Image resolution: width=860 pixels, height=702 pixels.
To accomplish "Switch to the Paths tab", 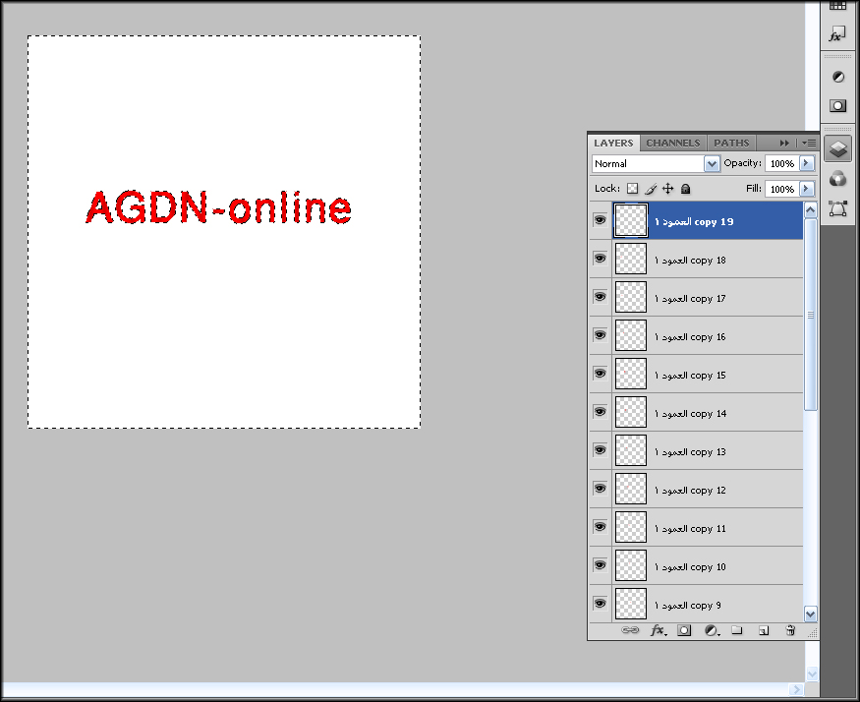I will point(731,143).
